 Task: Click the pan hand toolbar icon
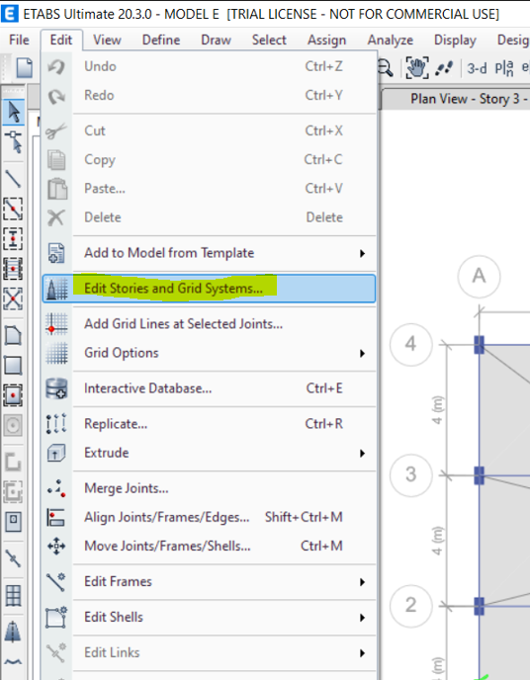tap(417, 67)
